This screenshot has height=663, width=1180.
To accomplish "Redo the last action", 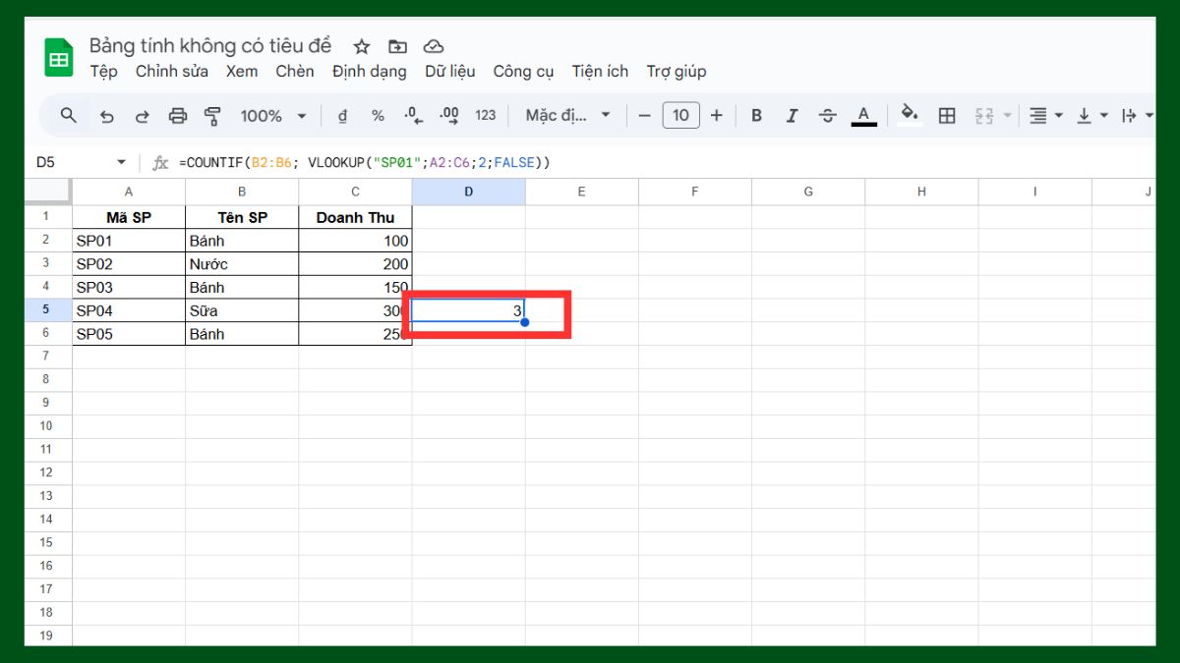I will coord(142,116).
